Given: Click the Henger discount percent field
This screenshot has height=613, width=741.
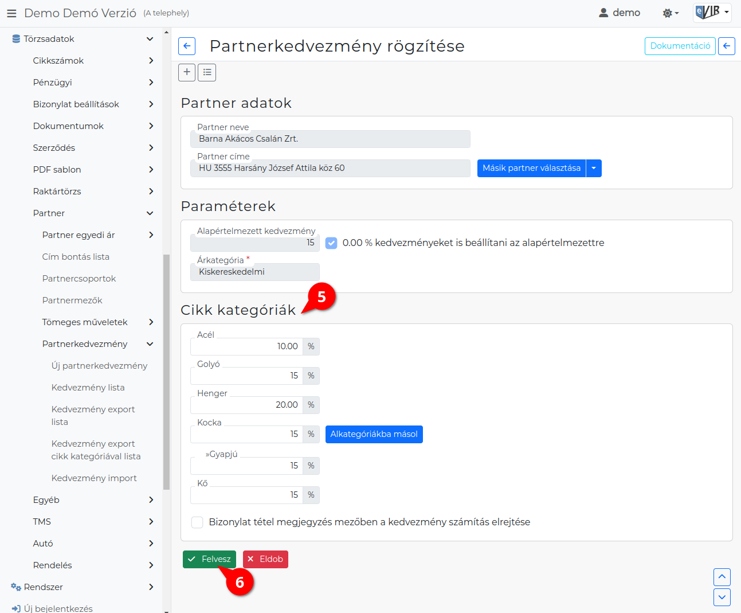Looking at the screenshot, I should (246, 405).
